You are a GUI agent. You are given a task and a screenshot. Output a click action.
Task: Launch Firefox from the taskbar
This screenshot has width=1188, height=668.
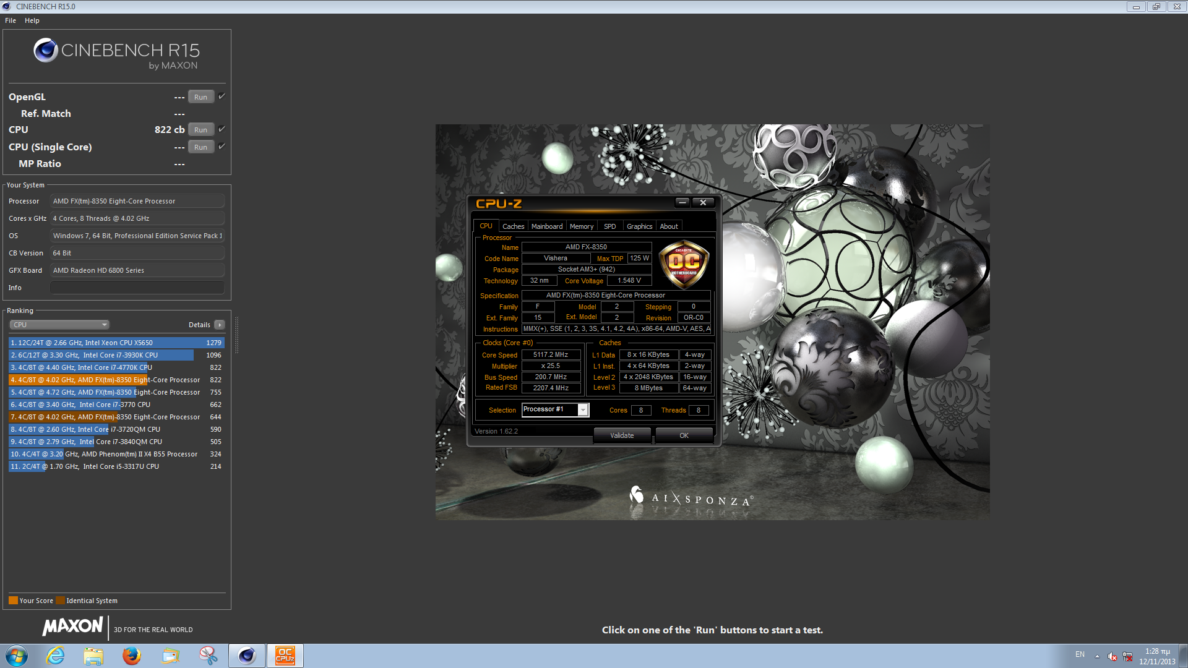tap(131, 656)
